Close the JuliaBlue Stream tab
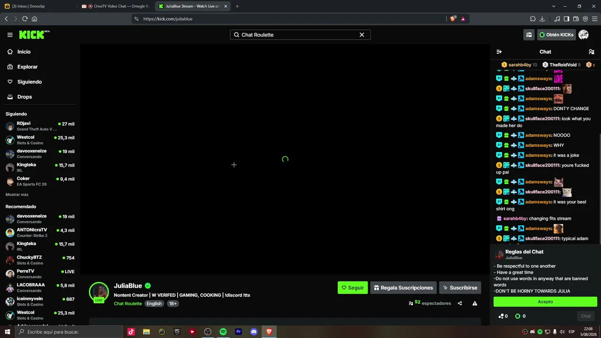The width and height of the screenshot is (601, 338). [x=225, y=6]
